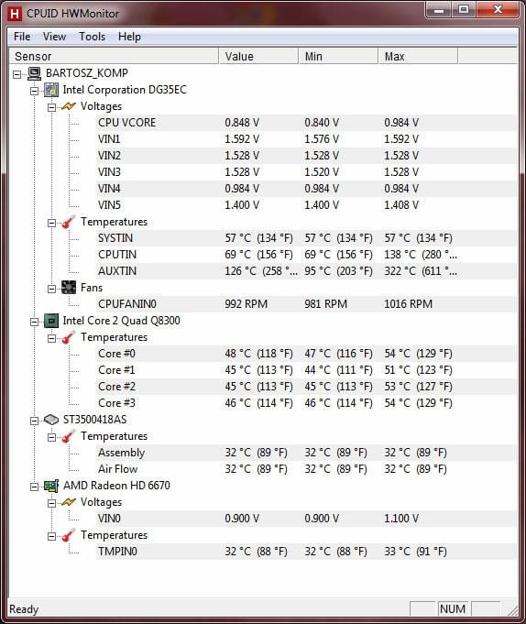This screenshot has height=624, width=526.
Task: Click the ST3500418AS hard drive icon
Action: pos(51,420)
